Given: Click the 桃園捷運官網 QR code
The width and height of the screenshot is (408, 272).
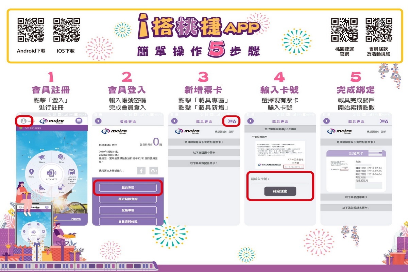Looking at the screenshot, I should pos(344,30).
